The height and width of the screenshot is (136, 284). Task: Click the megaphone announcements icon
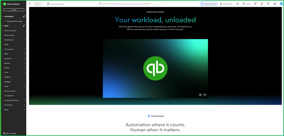coord(237,4)
